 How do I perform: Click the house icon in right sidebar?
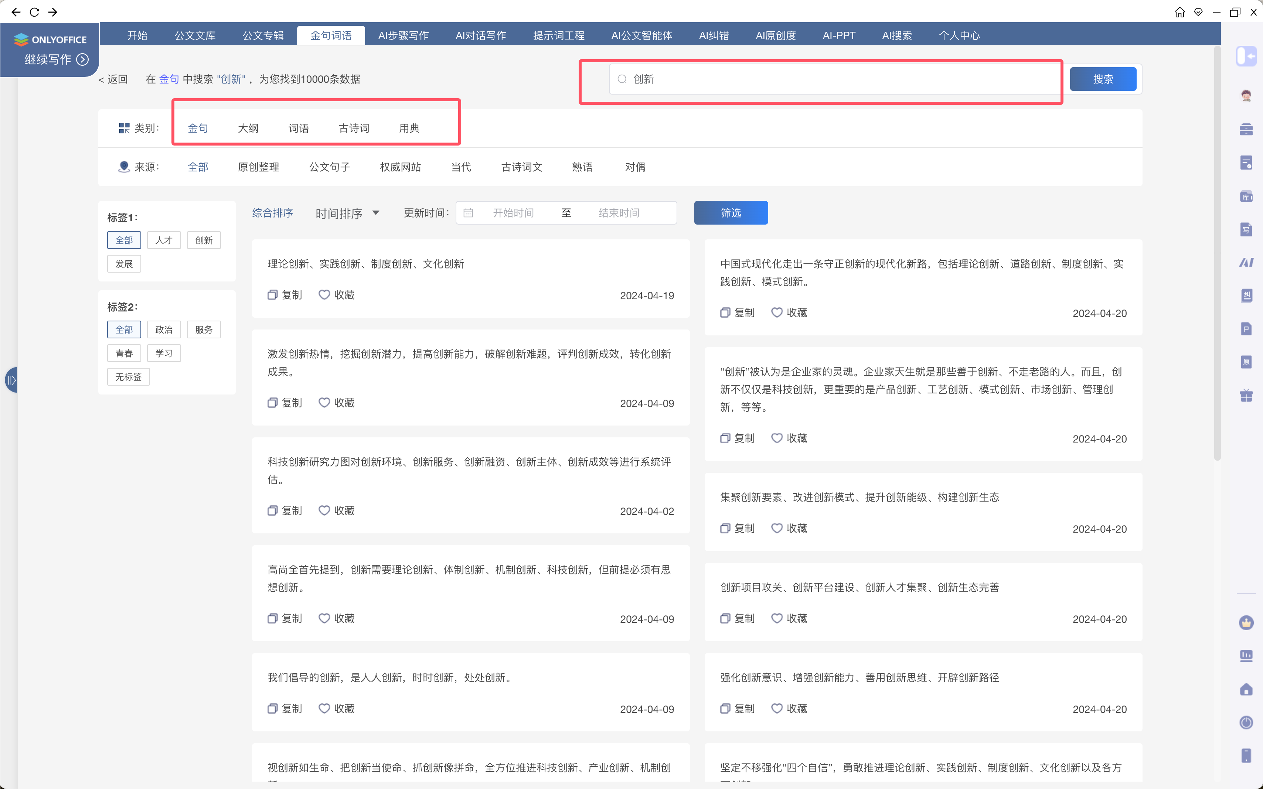tap(1246, 689)
